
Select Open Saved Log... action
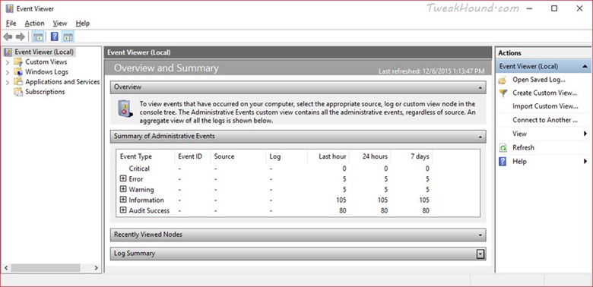[539, 80]
